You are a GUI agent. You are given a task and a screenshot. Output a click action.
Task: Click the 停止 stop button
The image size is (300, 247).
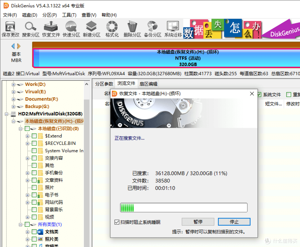[234, 222]
